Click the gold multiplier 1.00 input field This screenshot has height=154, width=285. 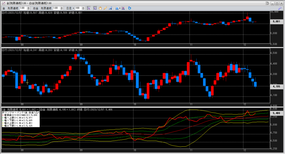coord(23,8)
